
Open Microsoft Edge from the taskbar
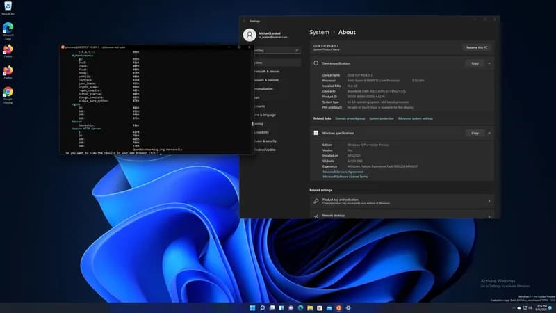point(300,308)
